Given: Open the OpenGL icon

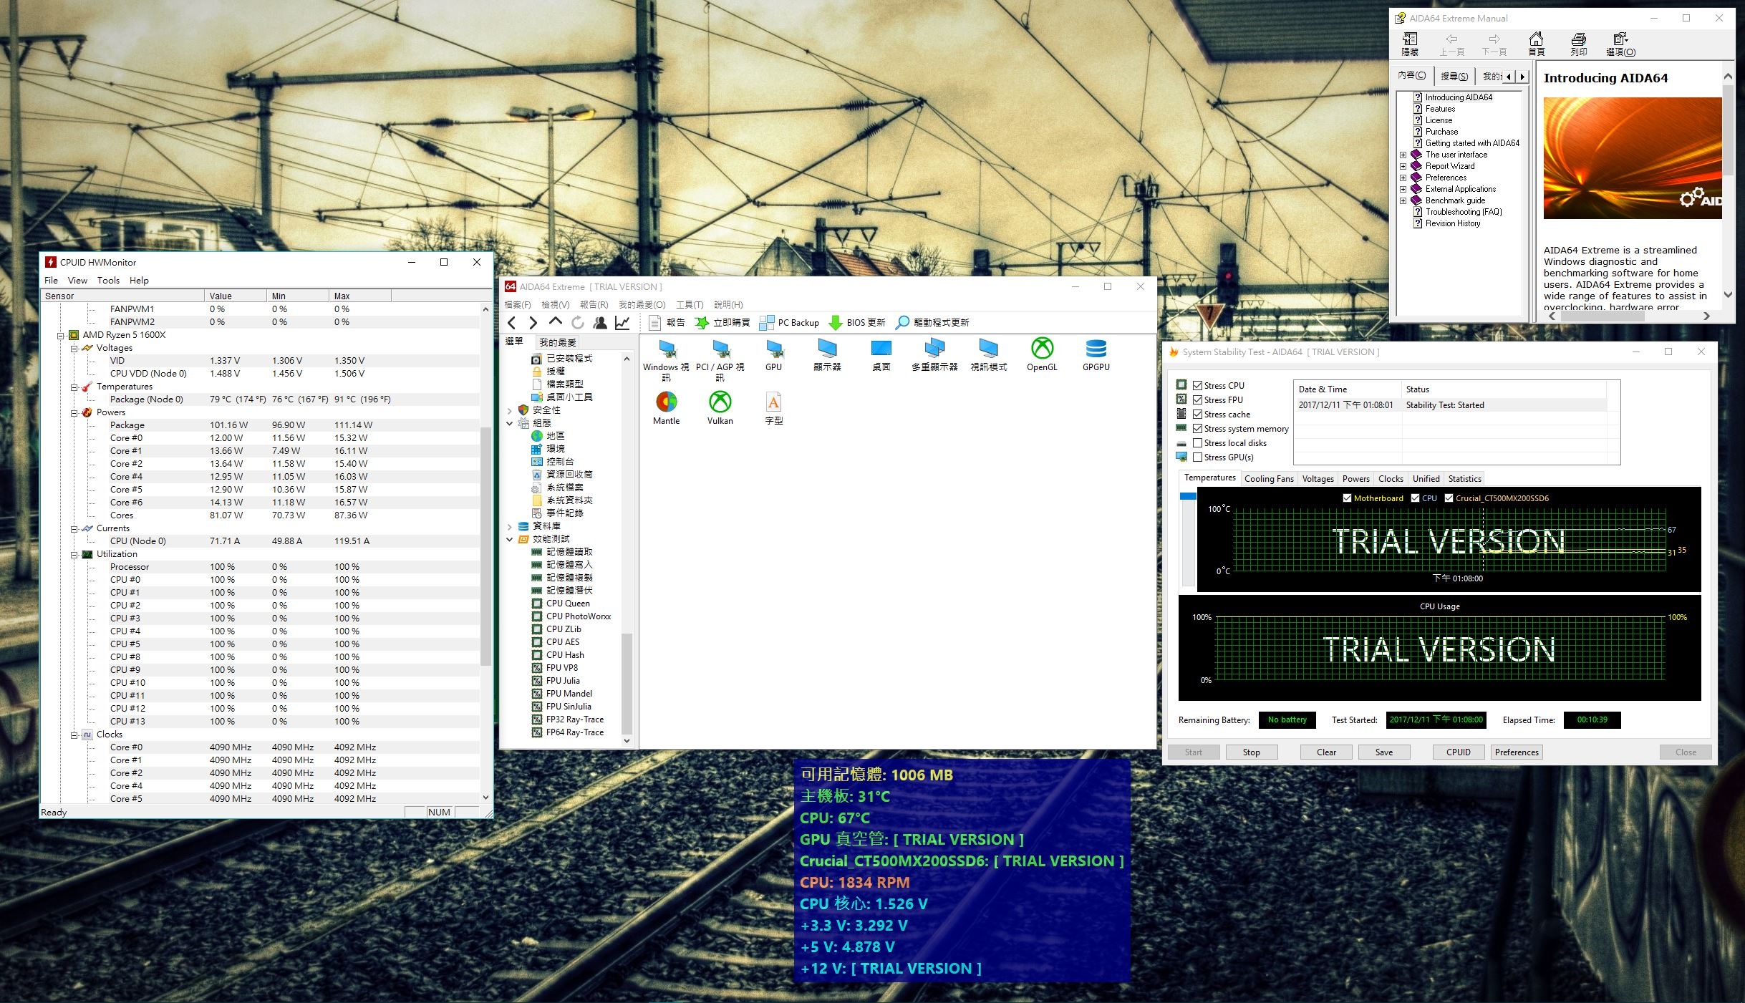Looking at the screenshot, I should [1042, 355].
